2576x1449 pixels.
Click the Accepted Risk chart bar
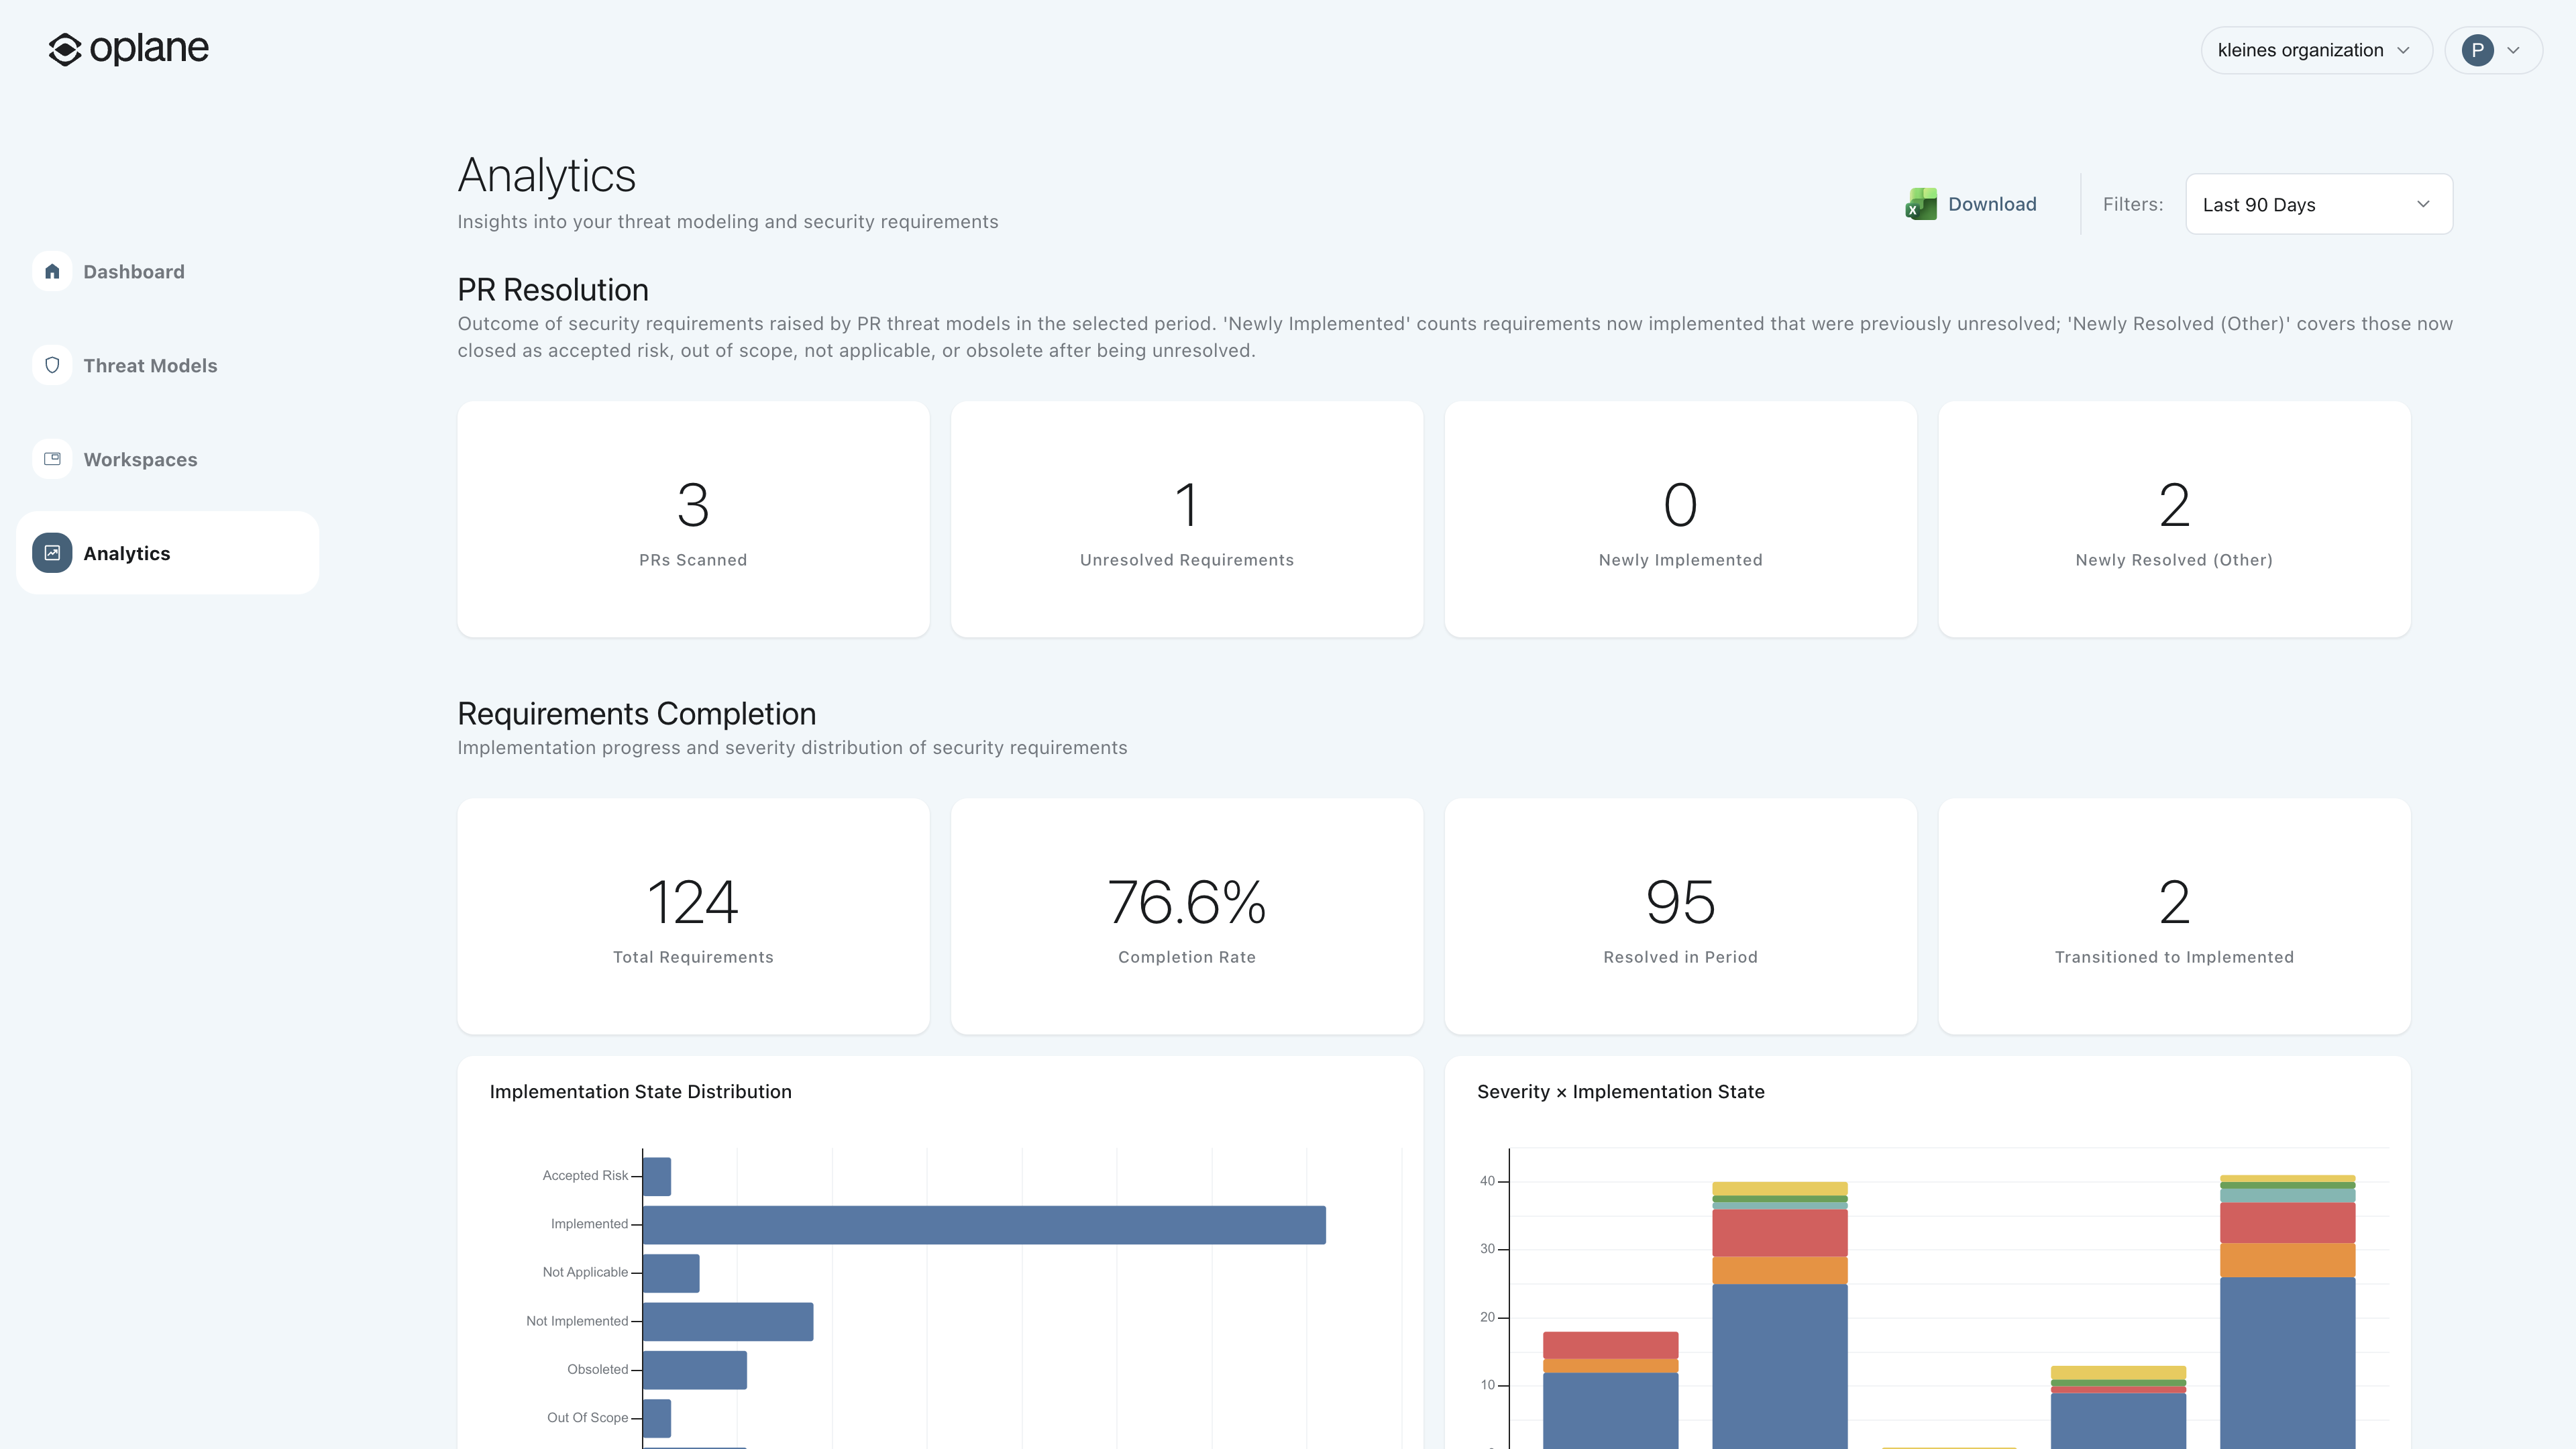657,1176
